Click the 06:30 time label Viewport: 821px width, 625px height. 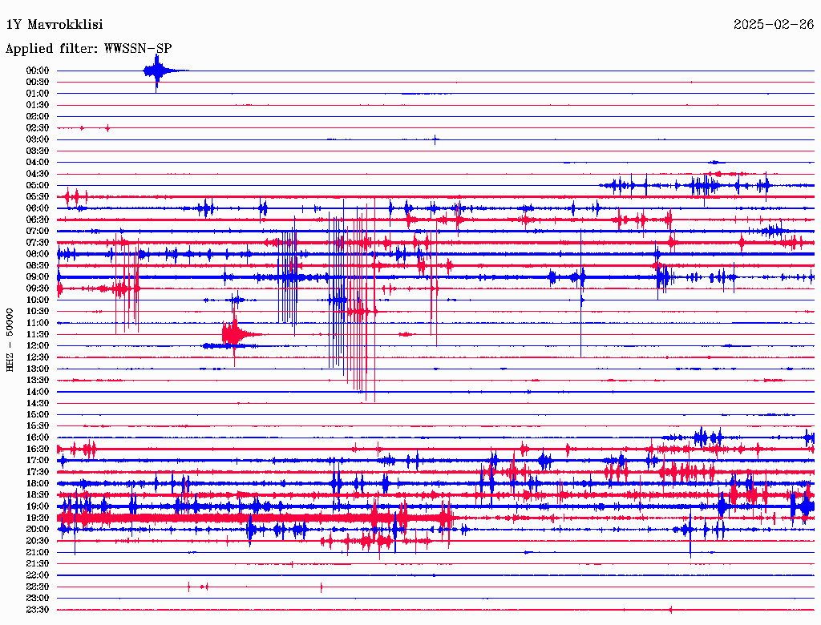pos(38,220)
